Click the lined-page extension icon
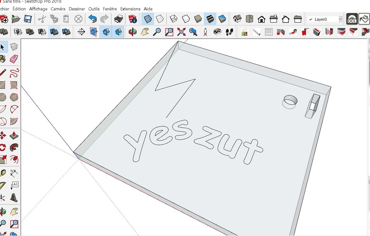The width and height of the screenshot is (370, 236). click(268, 32)
